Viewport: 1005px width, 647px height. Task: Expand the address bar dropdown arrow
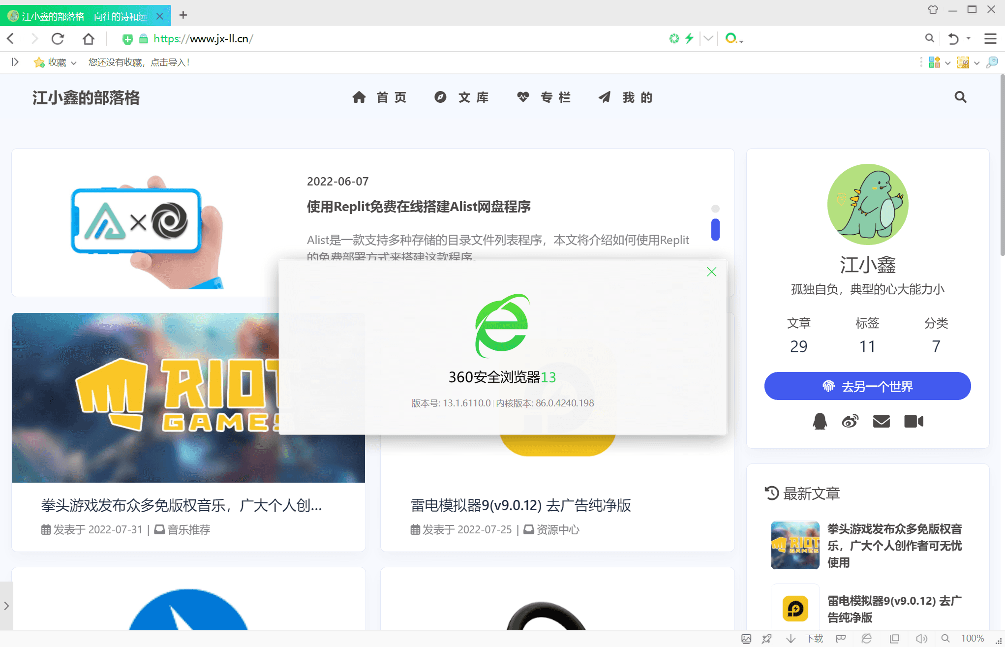[x=708, y=38]
